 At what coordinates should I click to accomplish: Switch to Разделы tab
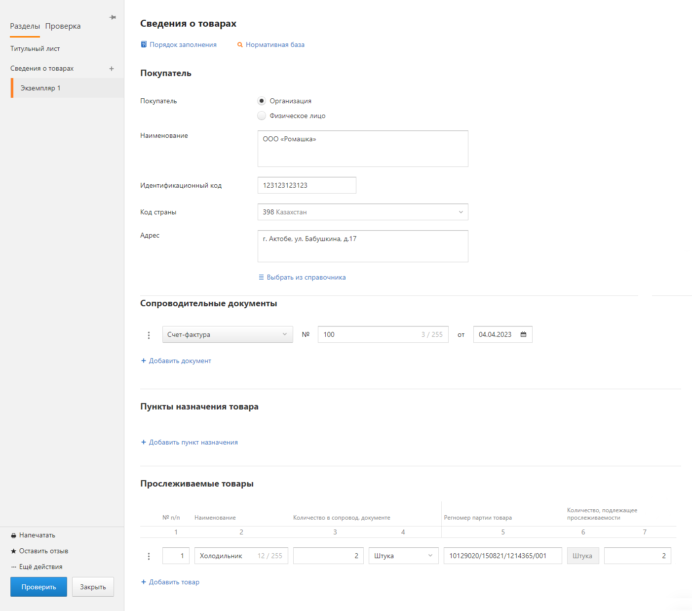pyautogui.click(x=25, y=26)
